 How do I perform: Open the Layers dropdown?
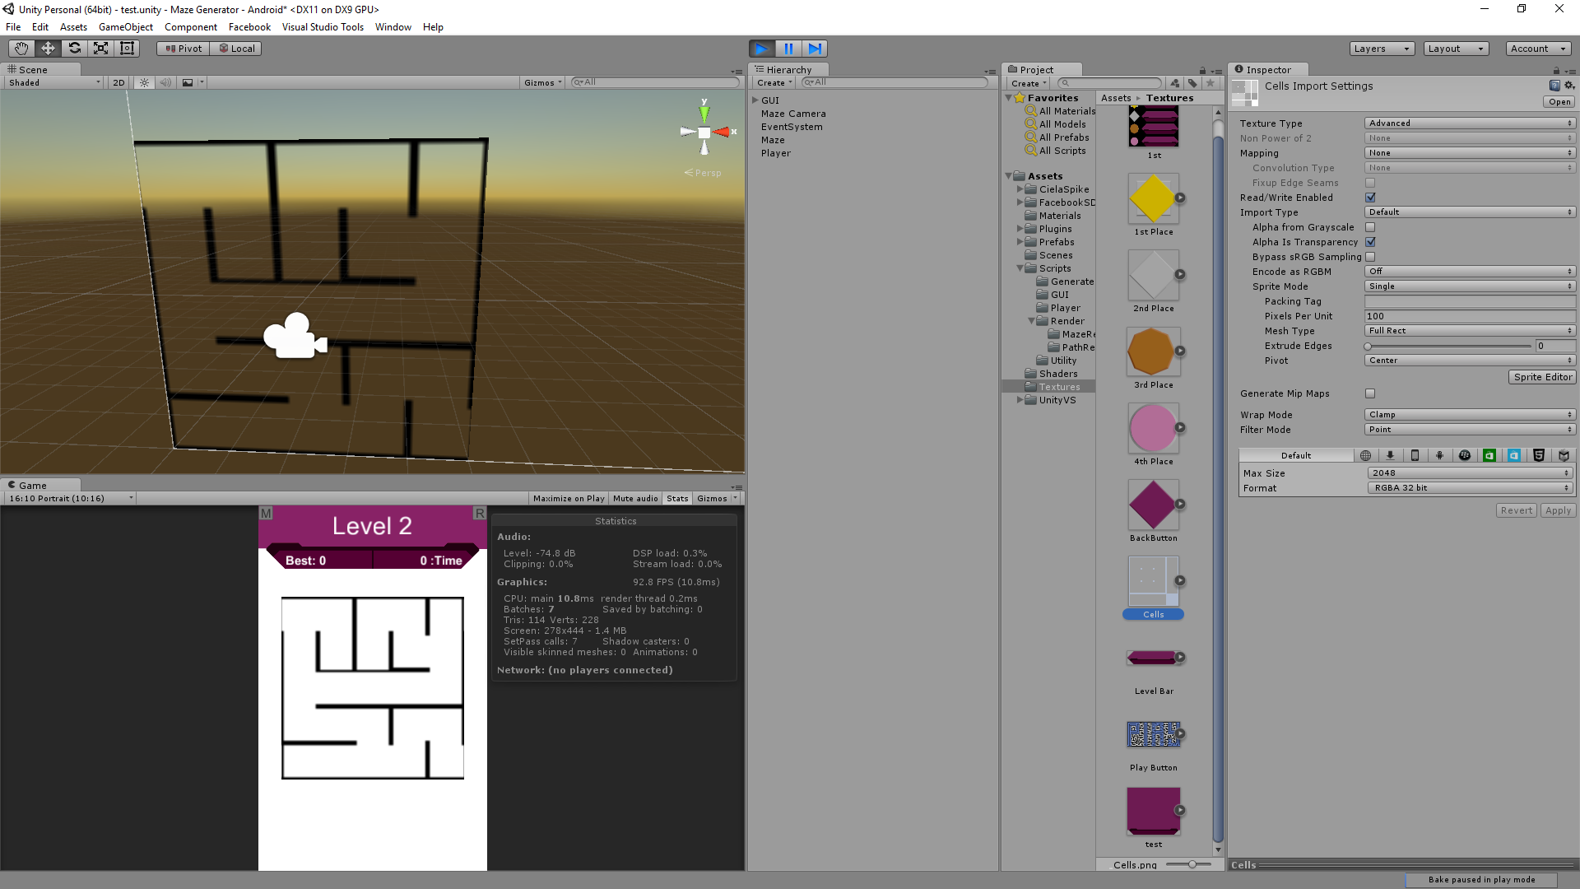click(1382, 49)
